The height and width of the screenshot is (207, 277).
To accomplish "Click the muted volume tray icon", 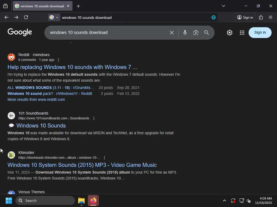I will tap(249, 201).
